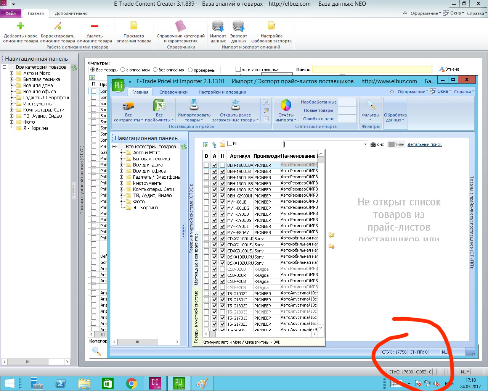Viewport: 488px width, 391px height.
Task: Toggle the 'Н' checkbox for CSD-320B row
Action: [222, 269]
